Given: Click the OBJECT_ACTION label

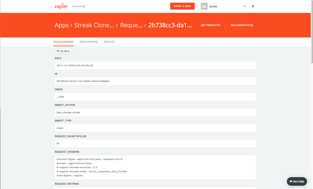Looking at the screenshot, I should tap(65, 105).
